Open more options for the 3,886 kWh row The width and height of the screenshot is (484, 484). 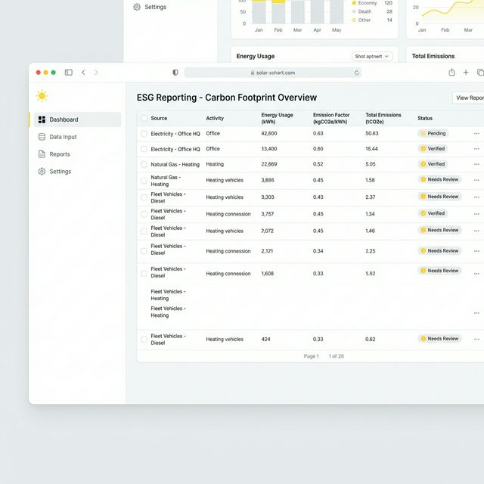[476, 180]
